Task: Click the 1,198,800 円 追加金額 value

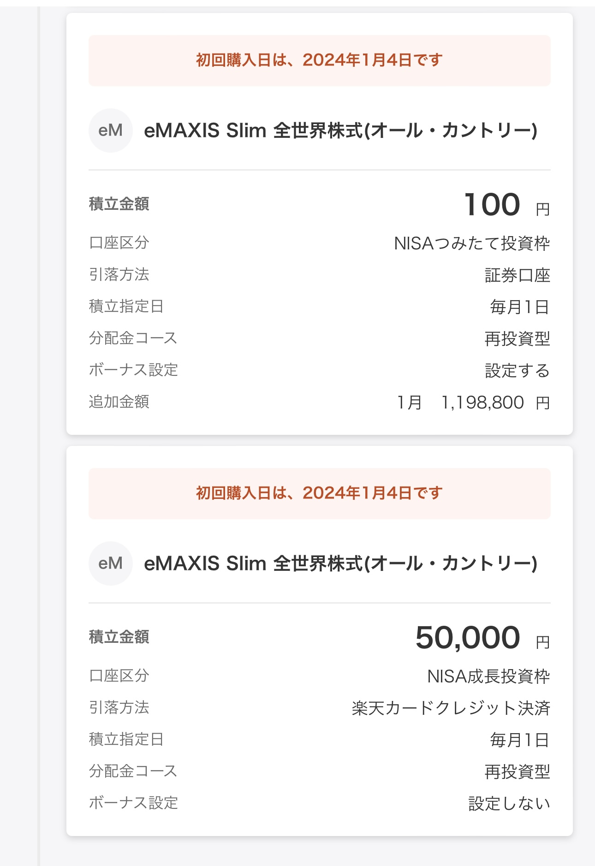Action: point(495,403)
